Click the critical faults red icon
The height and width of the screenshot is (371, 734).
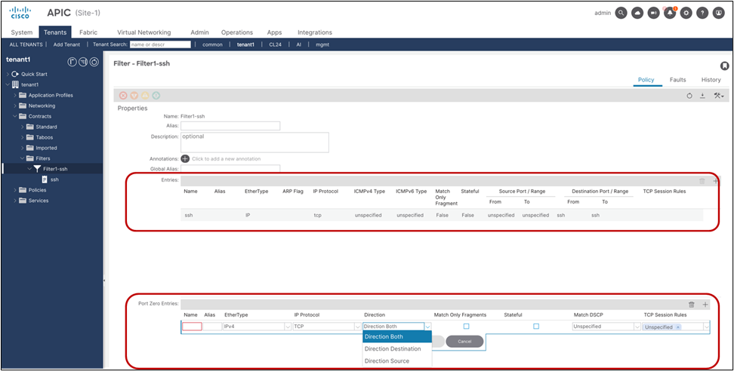pyautogui.click(x=123, y=95)
